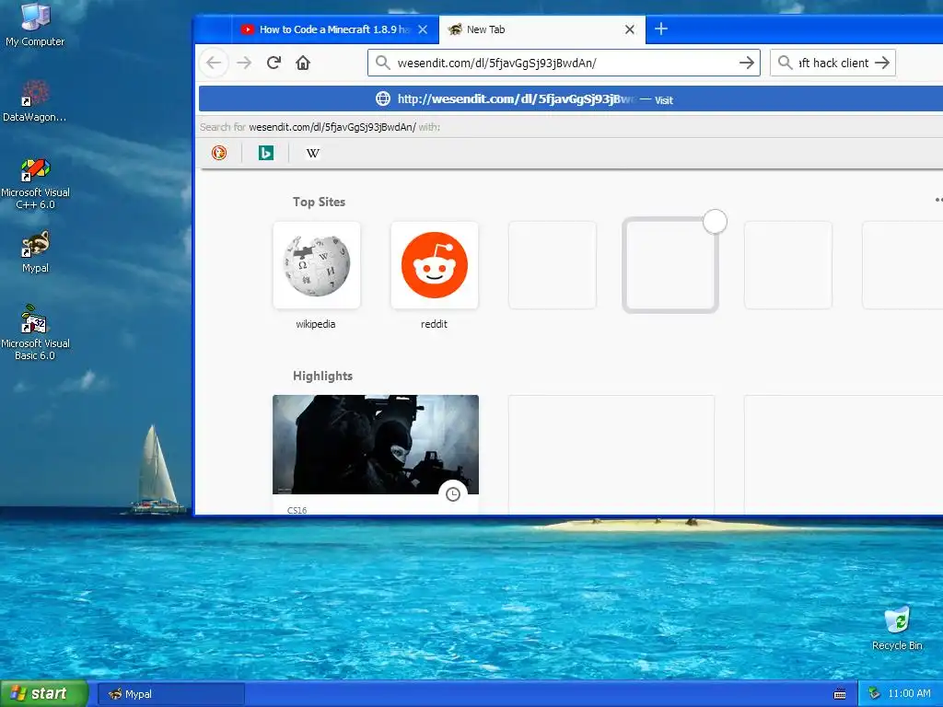This screenshot has height=707, width=943.
Task: Click the 11:00 AM taskbar clock
Action: (909, 694)
